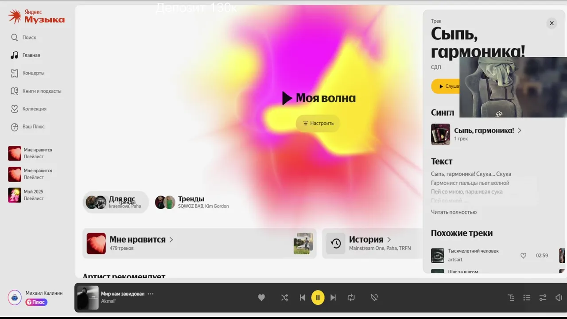Open the История card
This screenshot has width=567, height=319.
click(372, 243)
